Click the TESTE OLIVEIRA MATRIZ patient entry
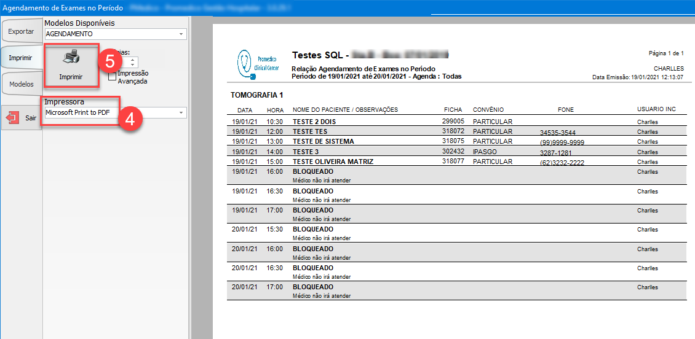 (333, 162)
